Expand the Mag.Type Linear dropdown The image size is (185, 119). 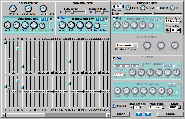coord(156,107)
